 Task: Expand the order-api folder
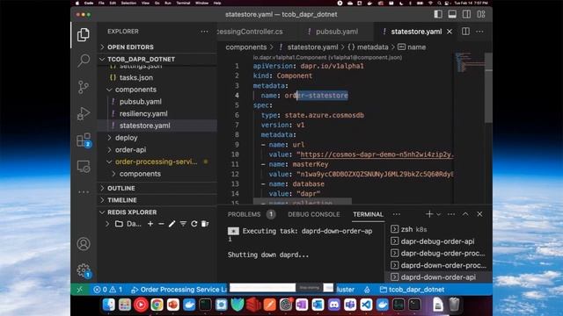click(157, 150)
